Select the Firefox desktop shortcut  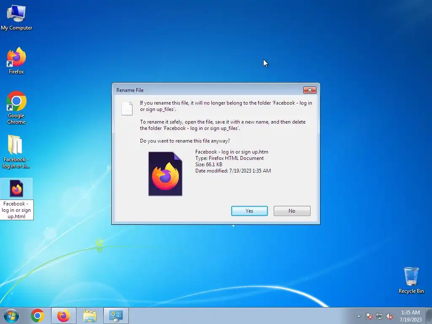click(x=16, y=61)
